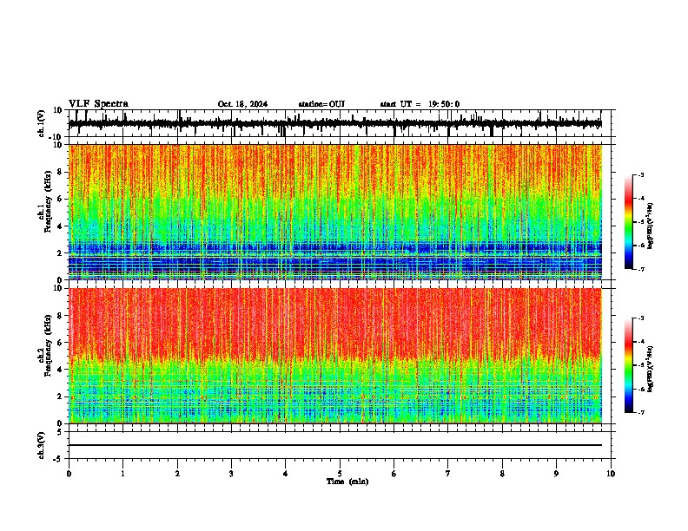This screenshot has width=688, height=531.
Task: Click the ch.1 "Frequency (kHz)" axis label
Action: (x=49, y=201)
